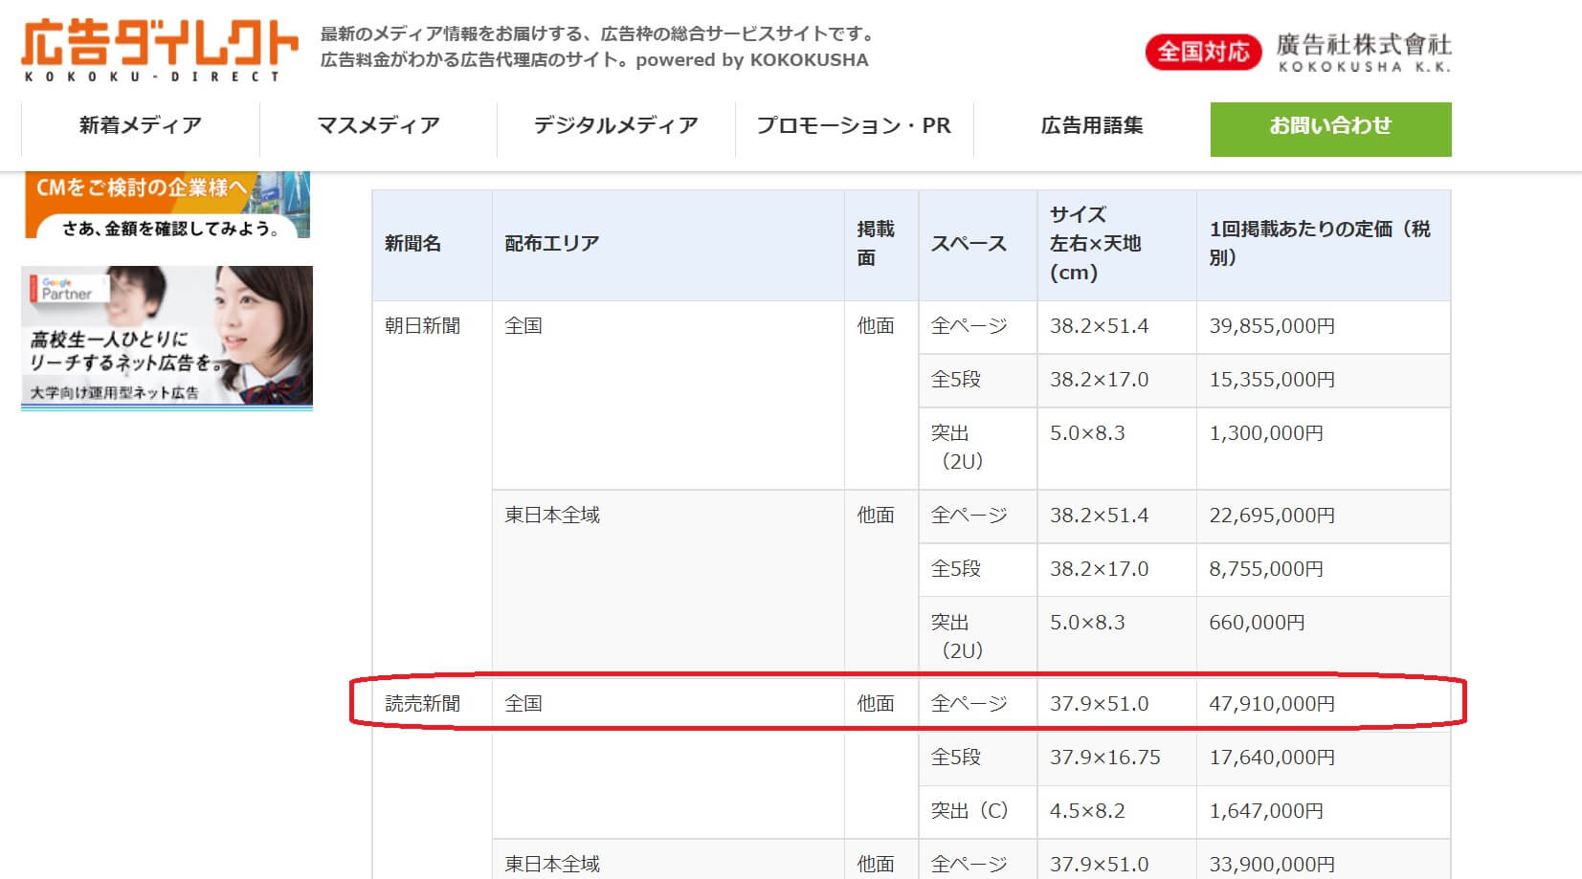Click the 38.2×51.4 cell in the 39,855,000円 row

click(x=1117, y=327)
